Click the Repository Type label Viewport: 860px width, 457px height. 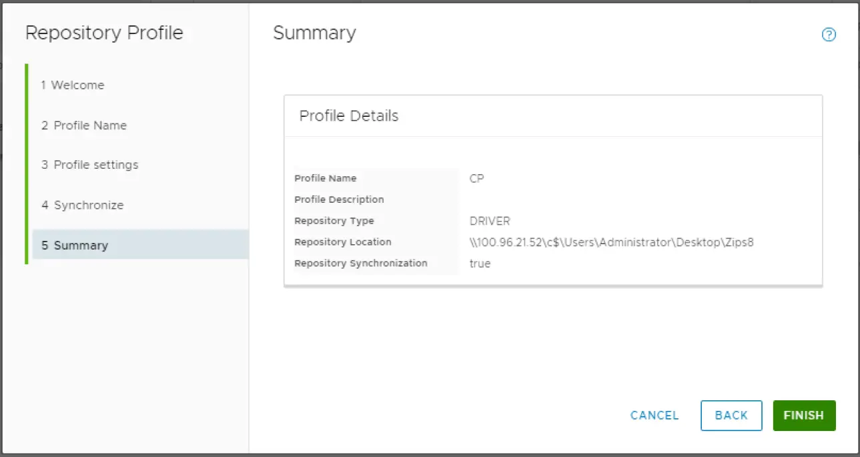click(334, 221)
